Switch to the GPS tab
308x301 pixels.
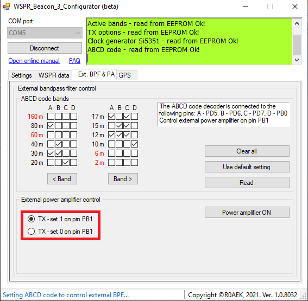[x=125, y=75]
